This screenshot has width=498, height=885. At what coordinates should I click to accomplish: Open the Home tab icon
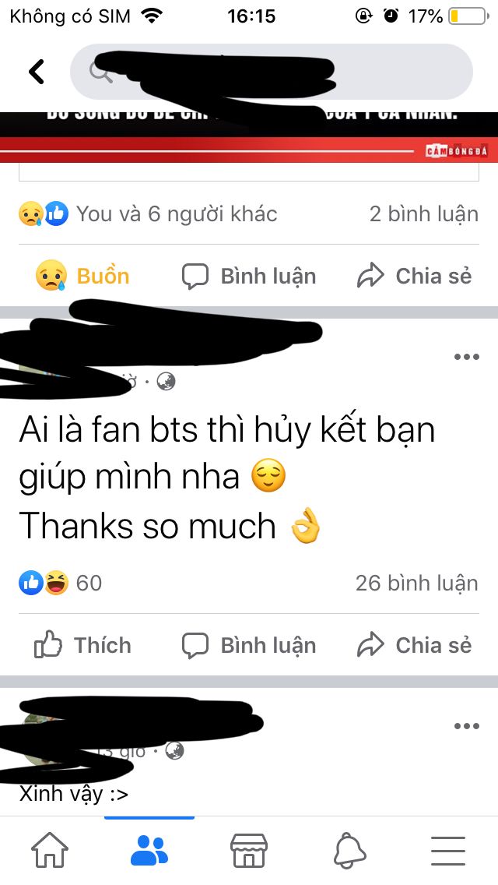coord(50,851)
